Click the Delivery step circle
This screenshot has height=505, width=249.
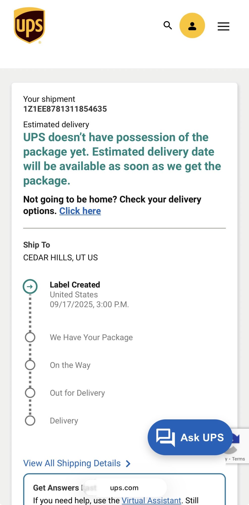[x=30, y=421]
